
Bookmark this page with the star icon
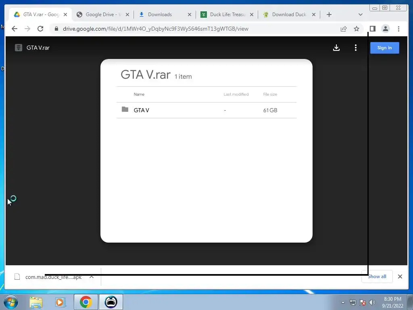click(357, 29)
